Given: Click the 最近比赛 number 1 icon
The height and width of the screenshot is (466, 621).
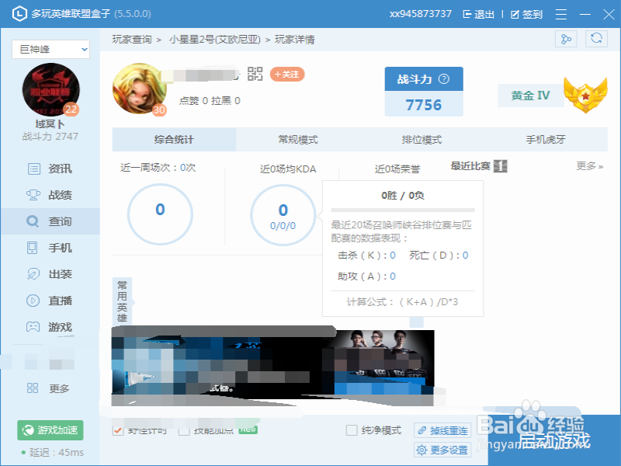Looking at the screenshot, I should pos(500,166).
